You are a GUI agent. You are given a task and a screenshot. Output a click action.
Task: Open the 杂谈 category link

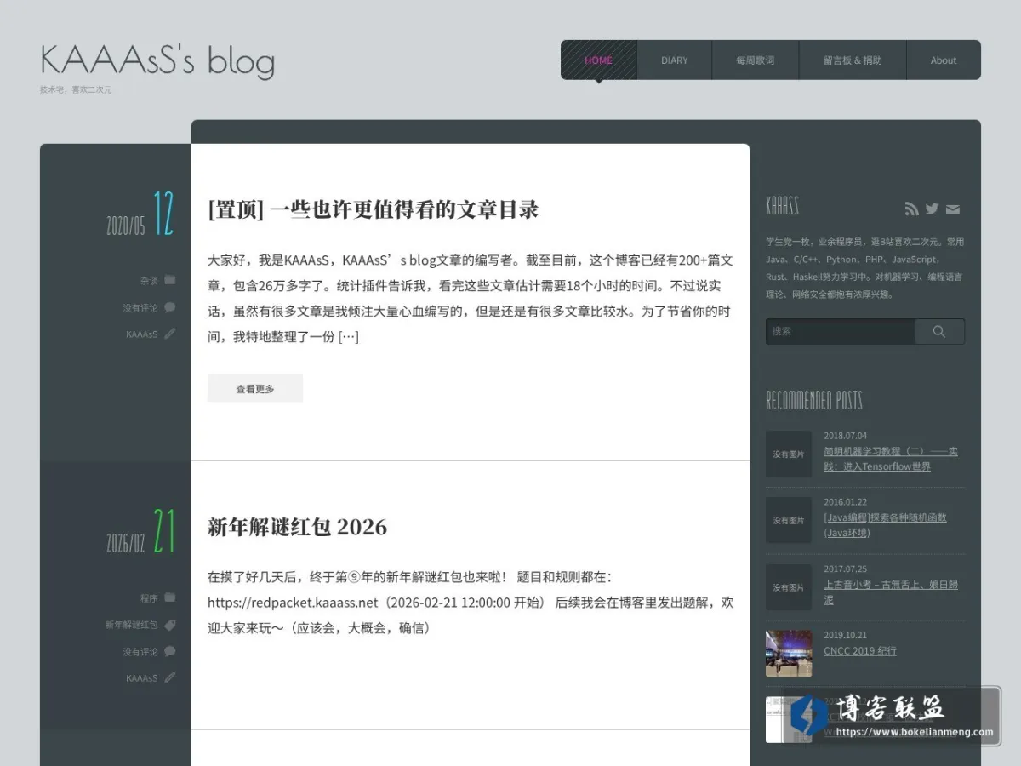149,281
